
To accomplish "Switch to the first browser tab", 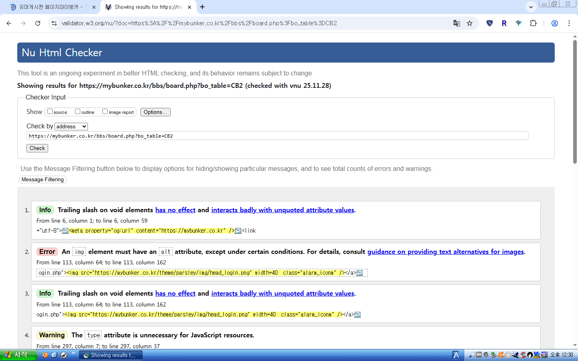I will point(50,7).
